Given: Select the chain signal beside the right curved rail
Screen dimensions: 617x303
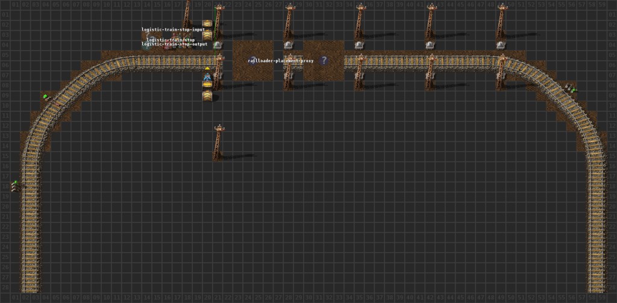Looking at the screenshot, I should [x=571, y=88].
